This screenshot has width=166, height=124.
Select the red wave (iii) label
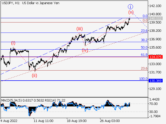(x=80, y=29)
